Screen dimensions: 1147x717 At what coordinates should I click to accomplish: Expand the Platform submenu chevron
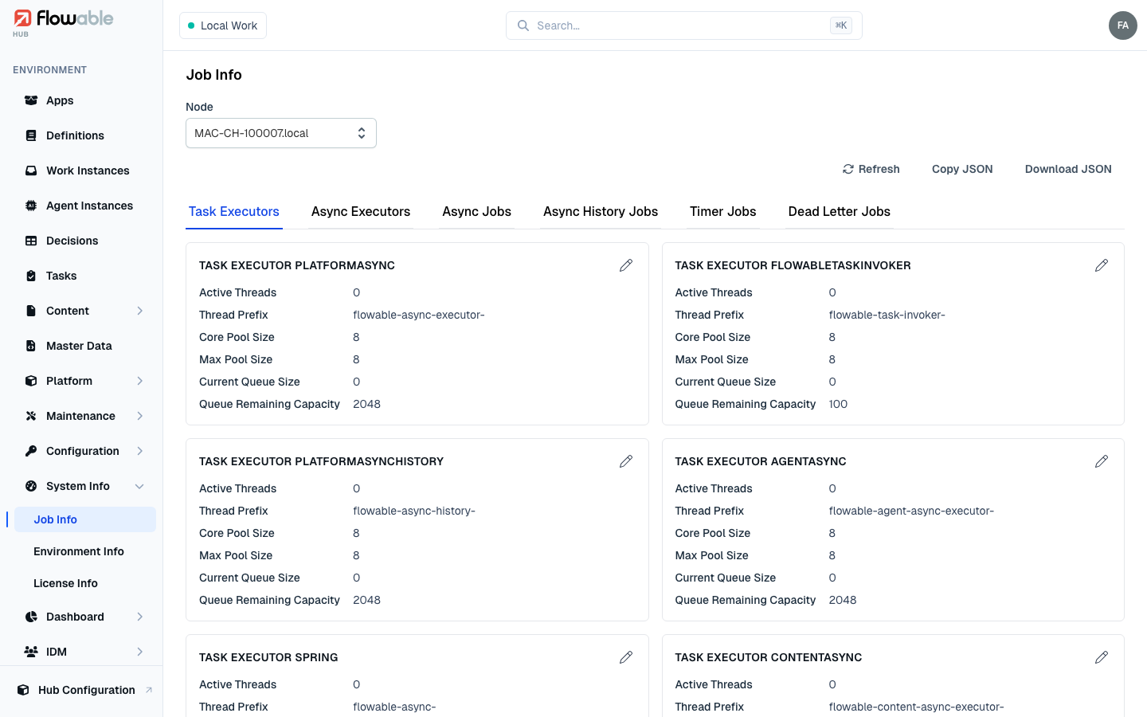(x=140, y=381)
